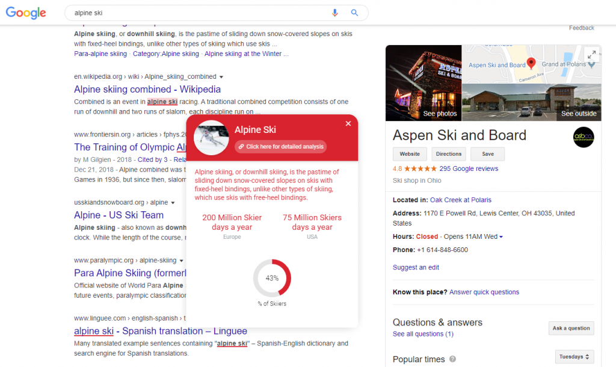616x367 pixels.
Task: Click the 43% skiers donut chart
Action: tap(272, 278)
